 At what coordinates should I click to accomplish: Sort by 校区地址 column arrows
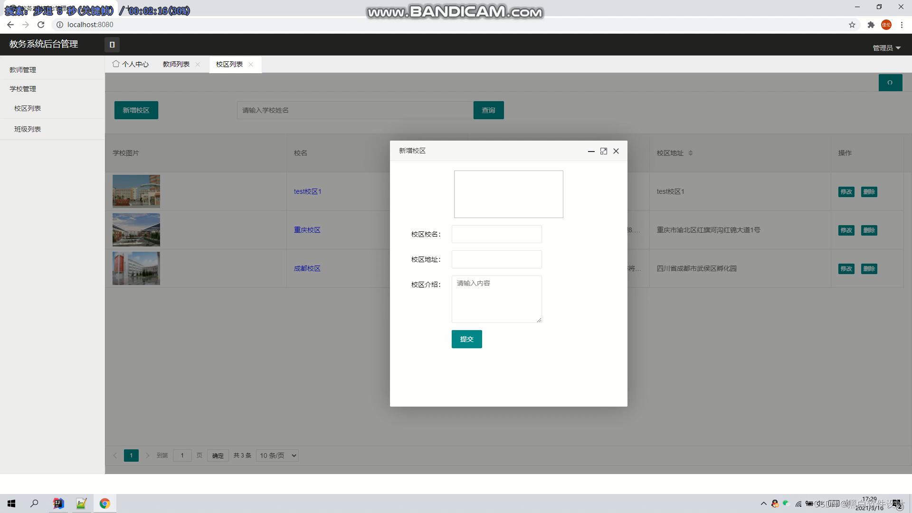coord(690,153)
